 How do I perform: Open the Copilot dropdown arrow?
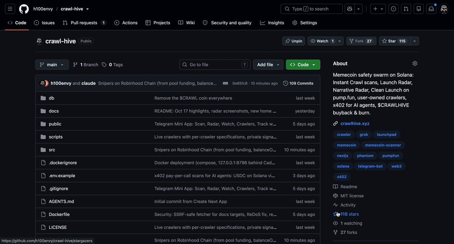pos(359,9)
